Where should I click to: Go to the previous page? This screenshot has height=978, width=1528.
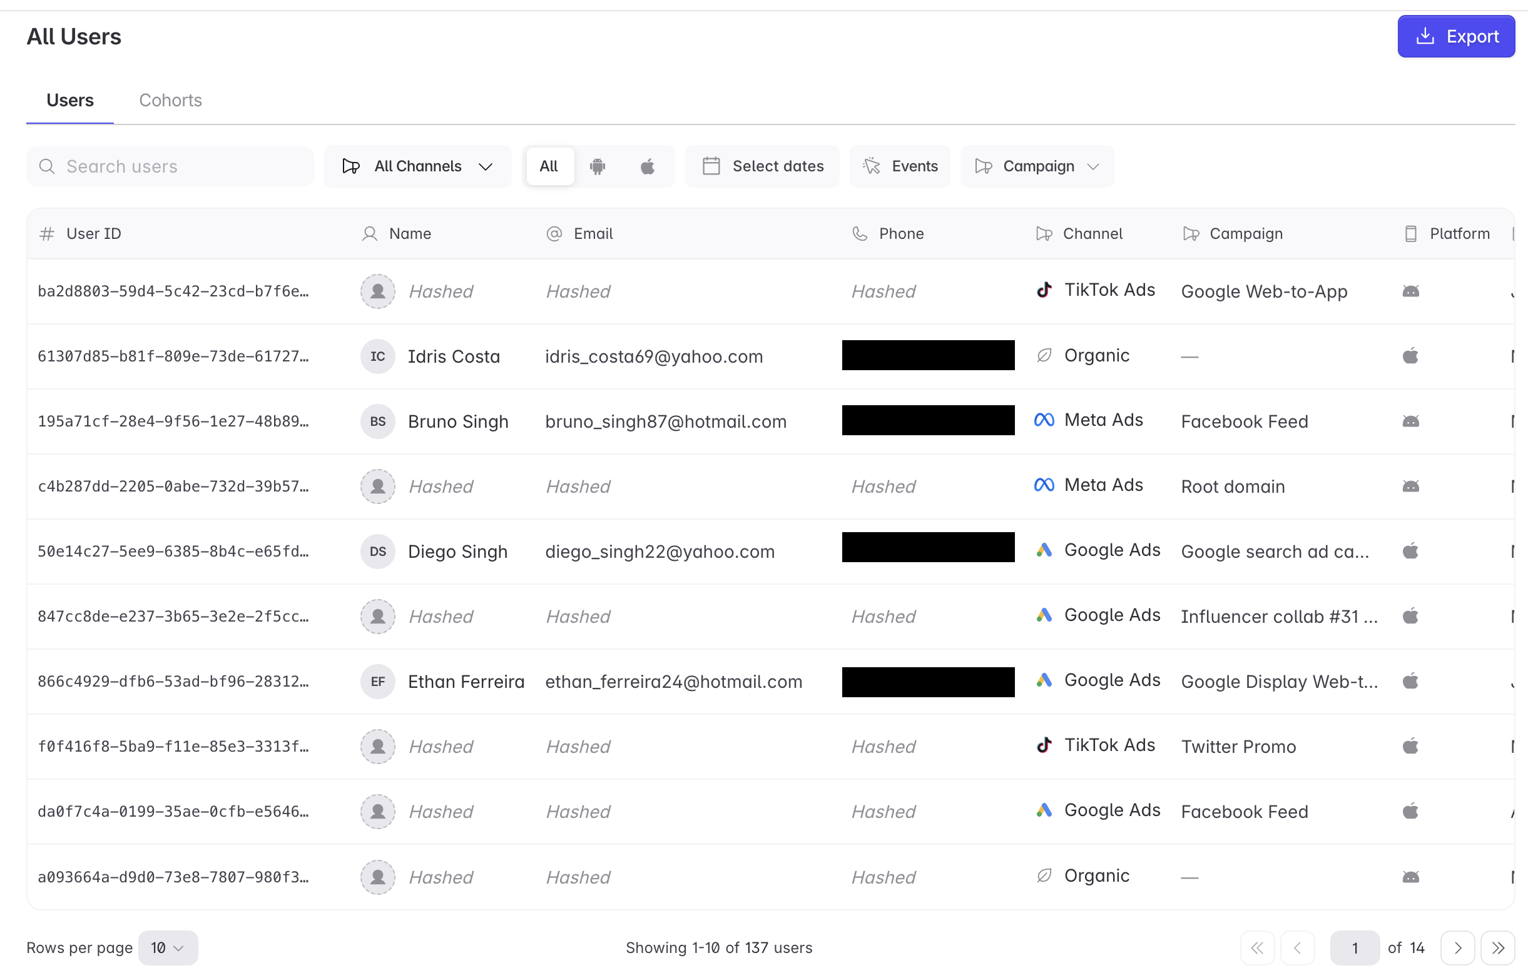coord(1297,948)
